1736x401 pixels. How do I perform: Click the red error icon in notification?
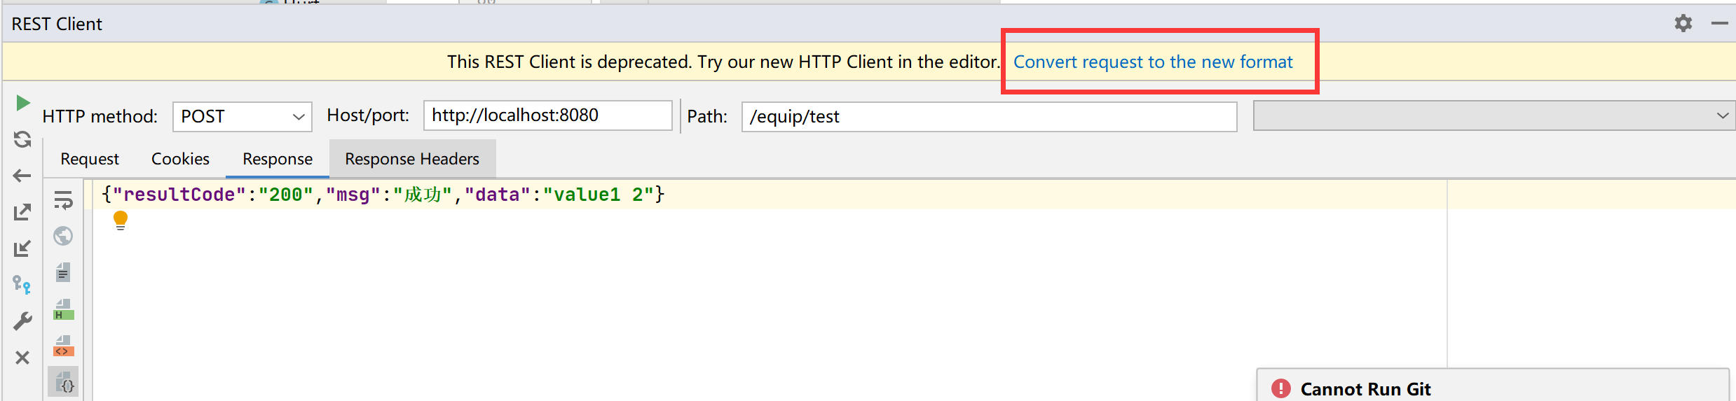click(1280, 388)
